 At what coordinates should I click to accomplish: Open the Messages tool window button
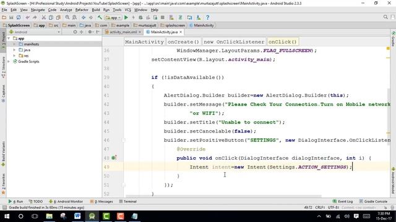tap(101, 202)
